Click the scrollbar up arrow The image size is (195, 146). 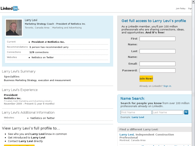(193, 1)
